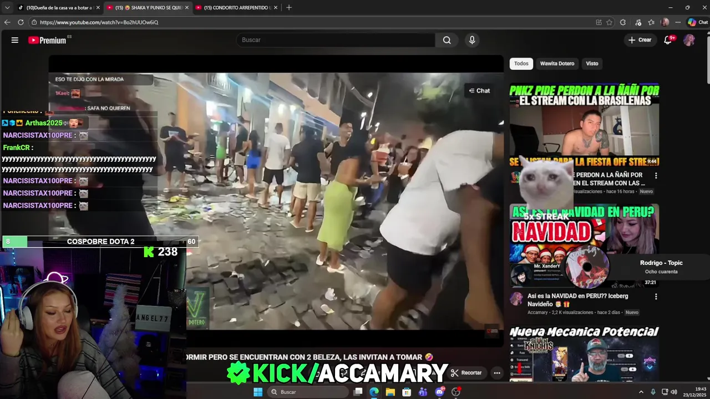Switch to the Dueña de la casa TikTok tab

coord(58,7)
